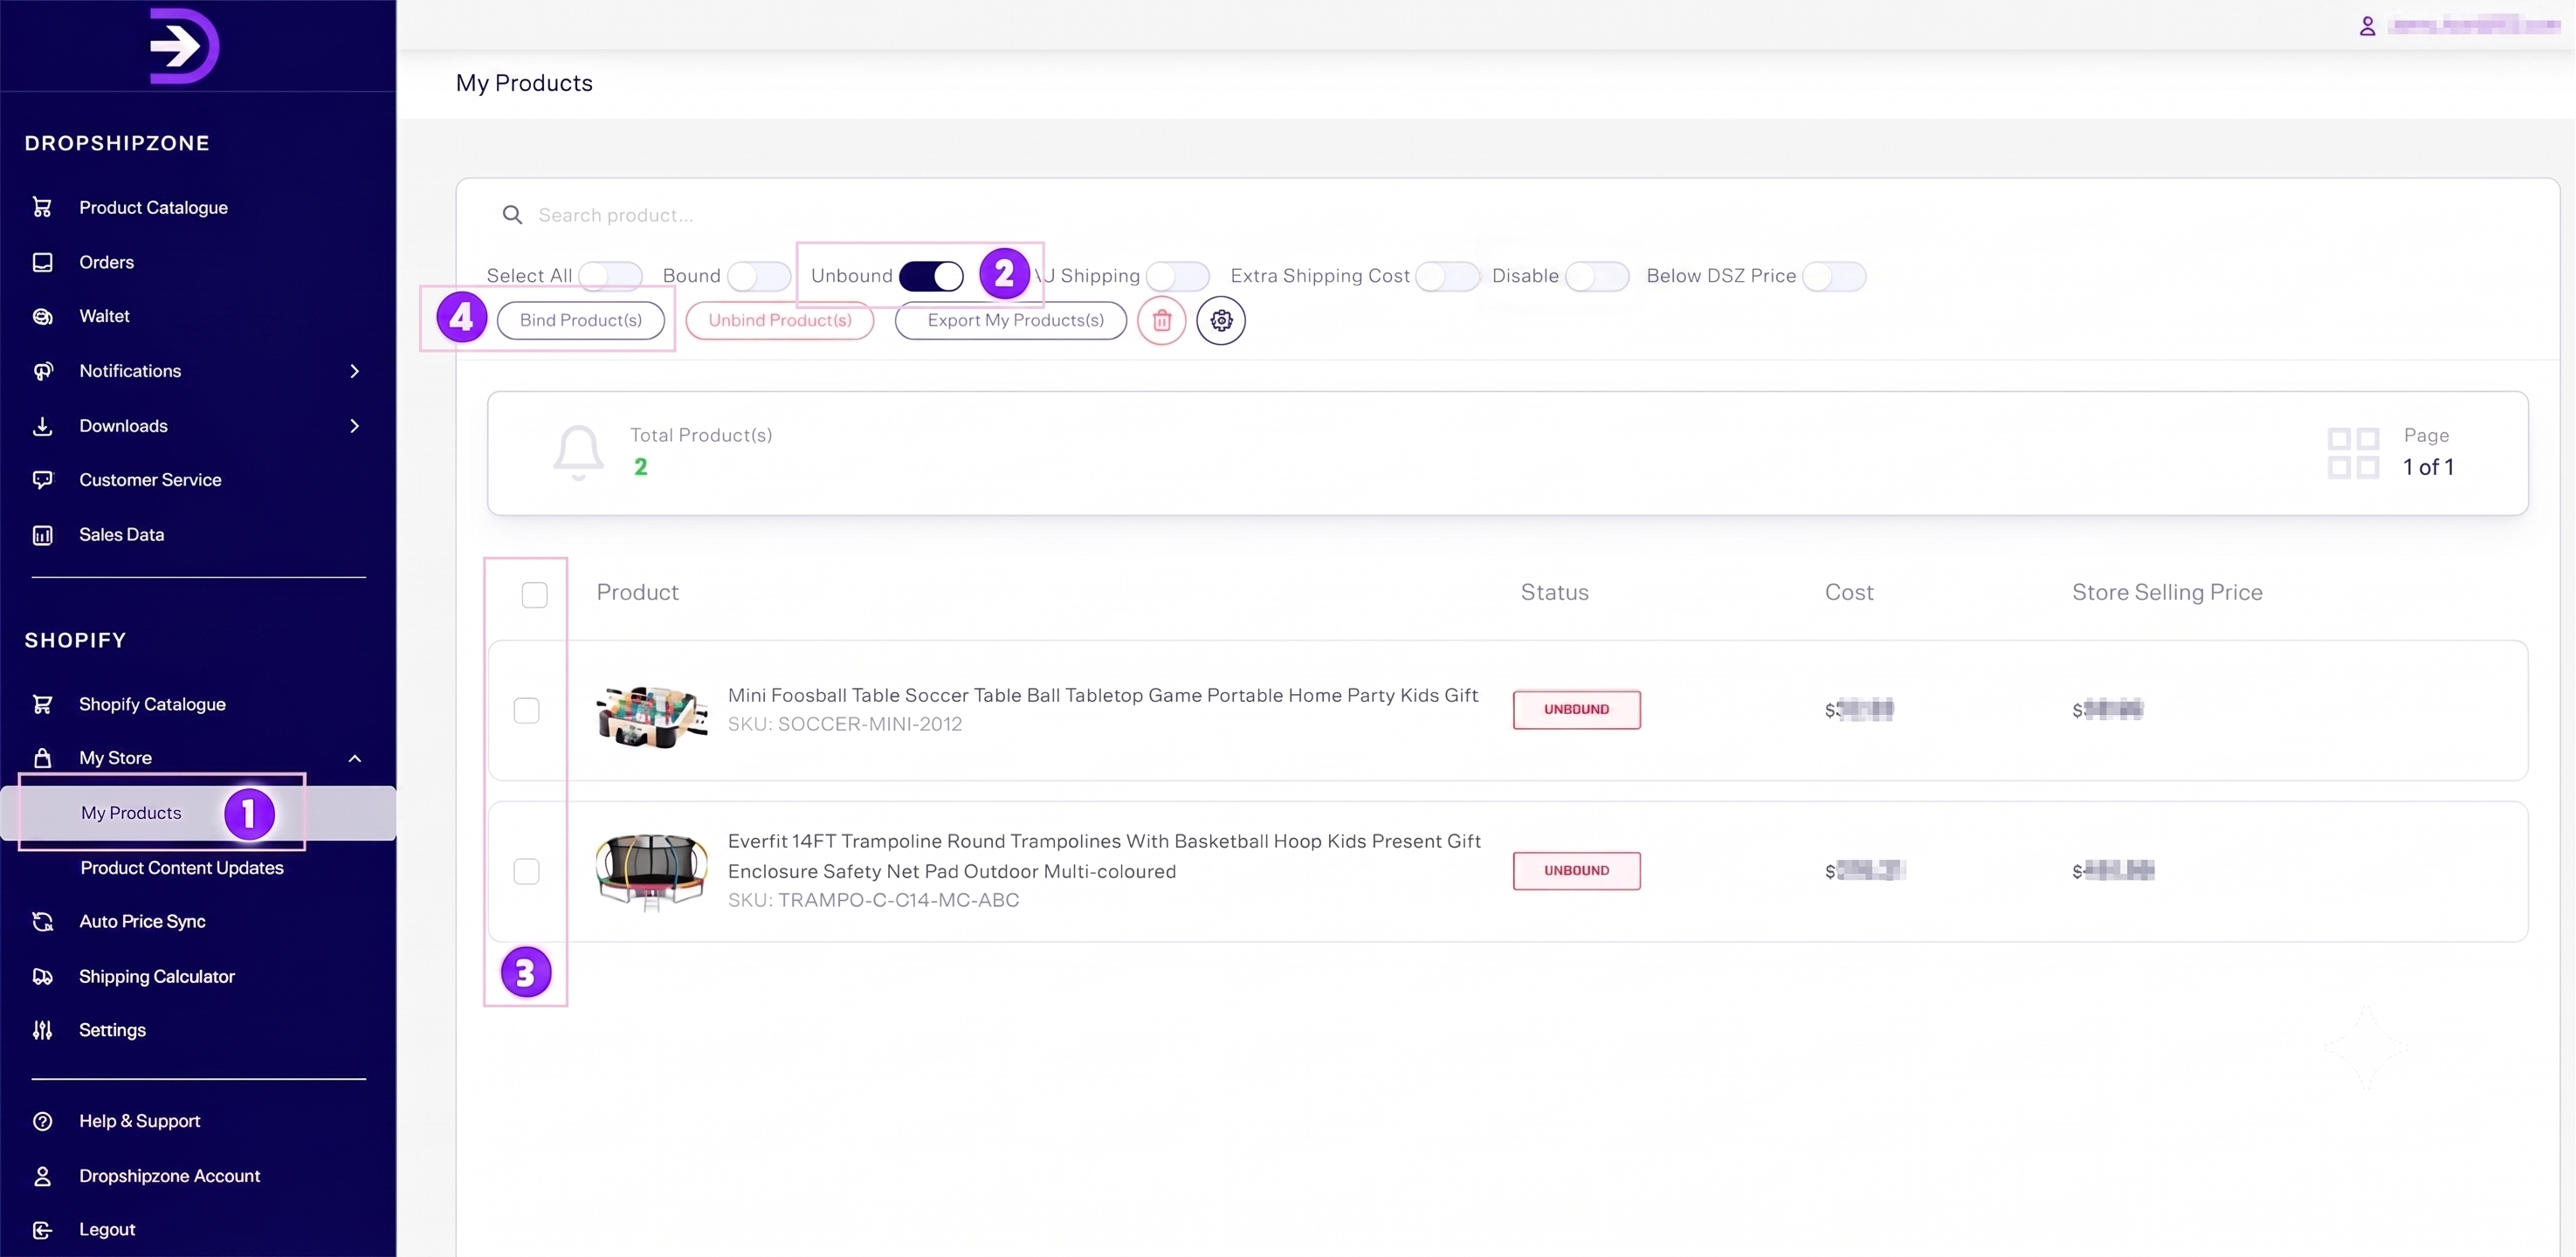Click the Orders sidebar icon
Viewport: 2576px width, 1257px height.
coord(42,262)
